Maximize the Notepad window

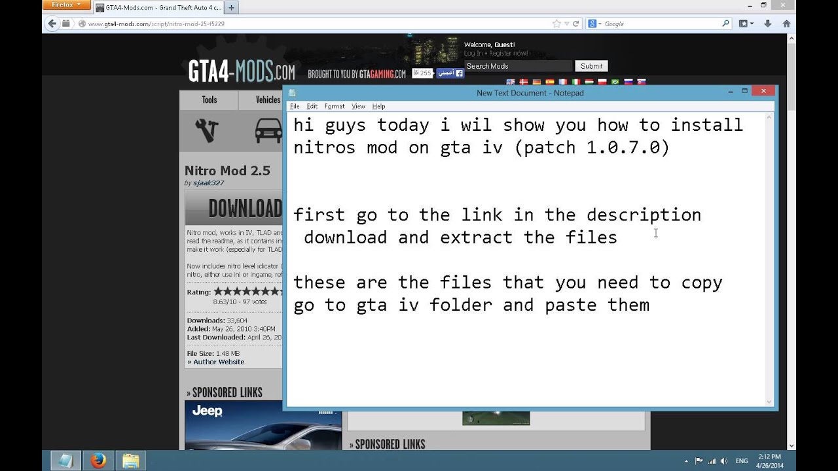pos(745,92)
